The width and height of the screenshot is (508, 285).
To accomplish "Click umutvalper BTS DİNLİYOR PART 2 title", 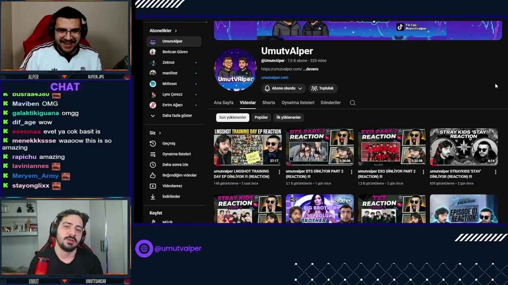I will [x=315, y=174].
